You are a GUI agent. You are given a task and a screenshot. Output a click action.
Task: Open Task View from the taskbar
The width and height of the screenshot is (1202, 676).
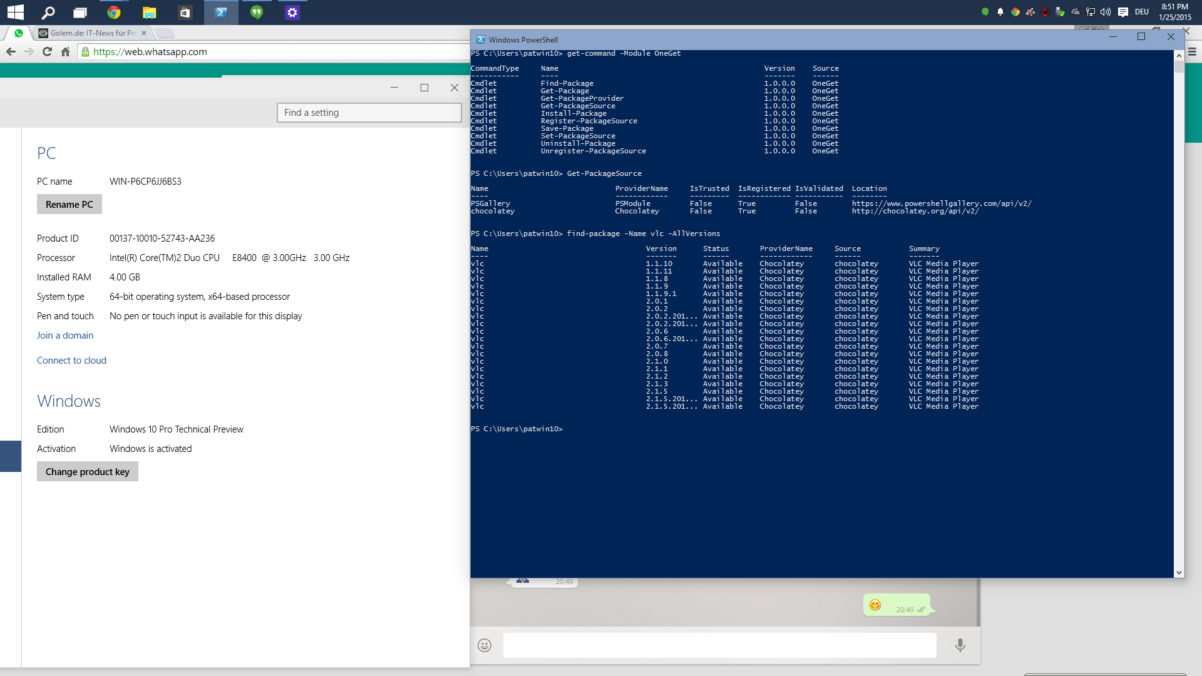tap(80, 12)
